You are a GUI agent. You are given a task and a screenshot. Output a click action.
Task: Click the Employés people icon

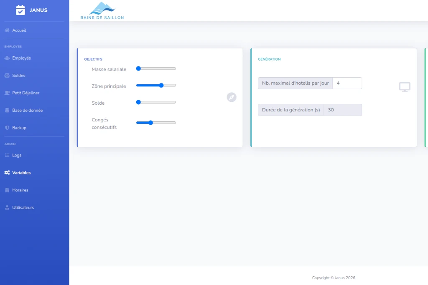click(7, 58)
